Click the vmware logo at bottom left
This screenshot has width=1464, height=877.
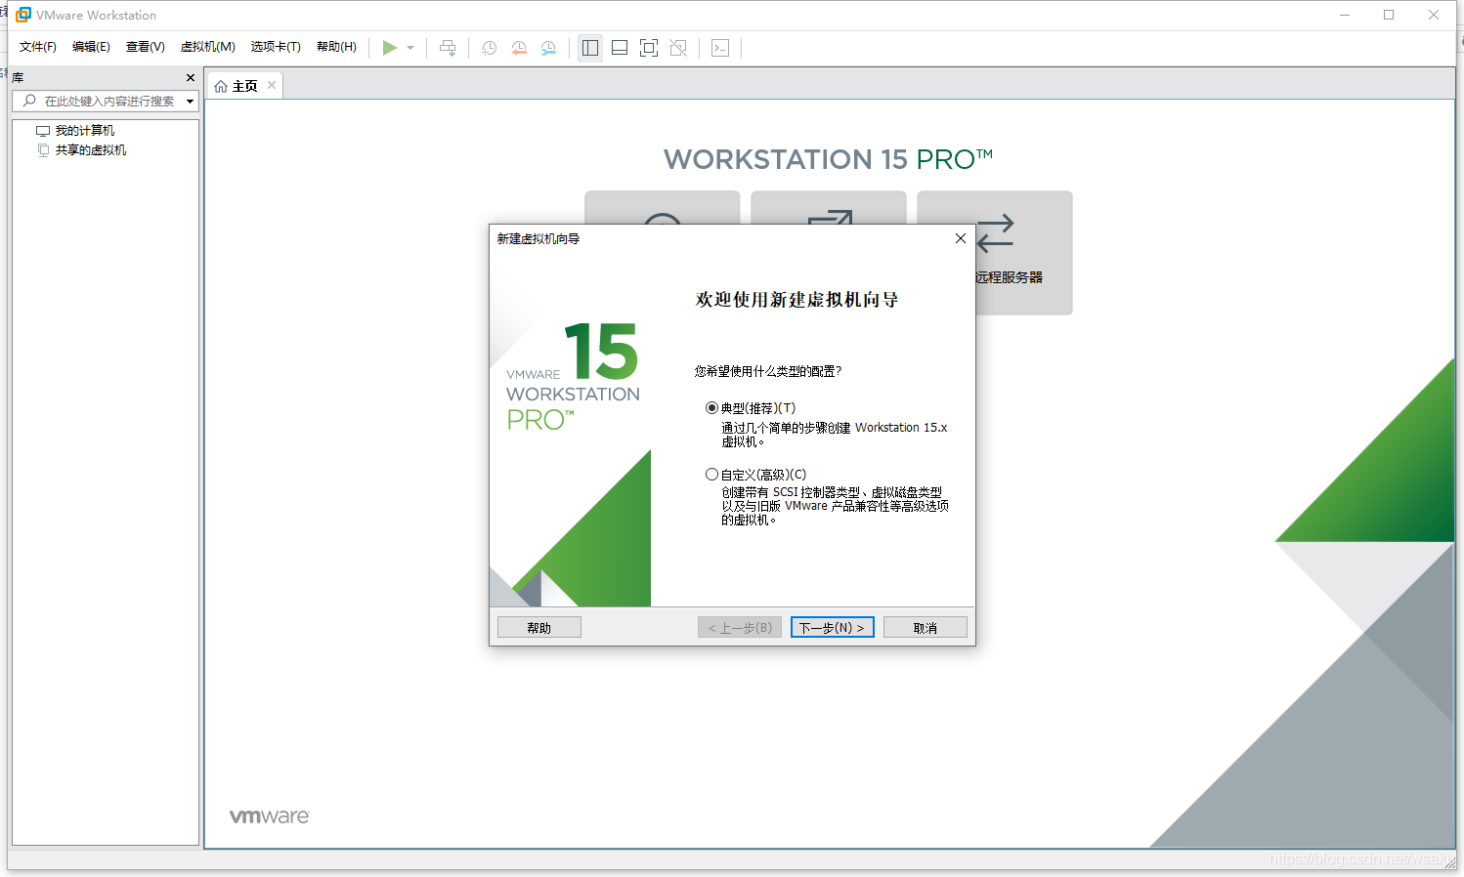tap(270, 816)
